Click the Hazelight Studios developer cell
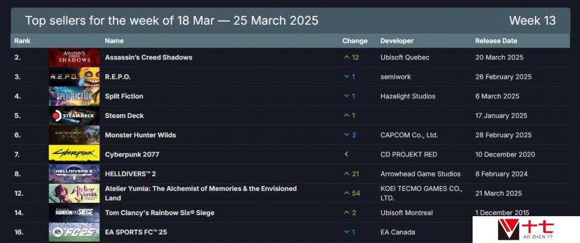 point(408,96)
